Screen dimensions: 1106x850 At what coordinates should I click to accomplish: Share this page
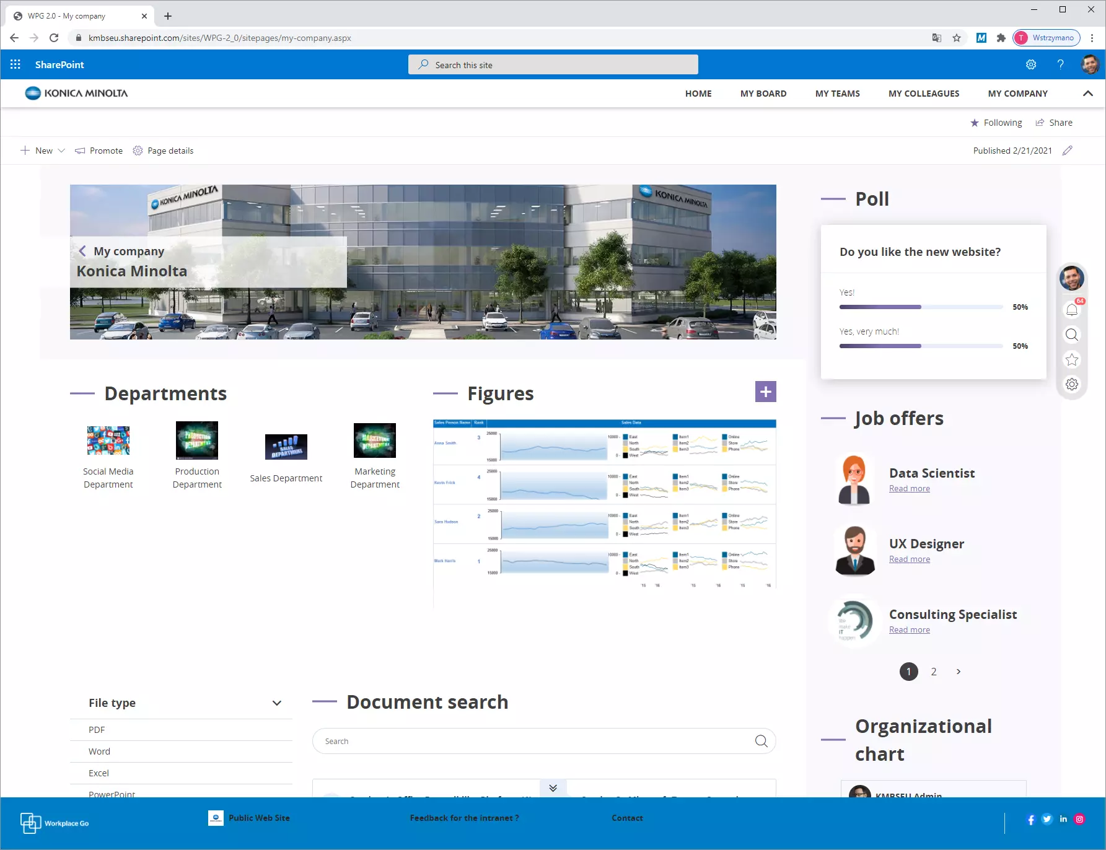pos(1054,123)
